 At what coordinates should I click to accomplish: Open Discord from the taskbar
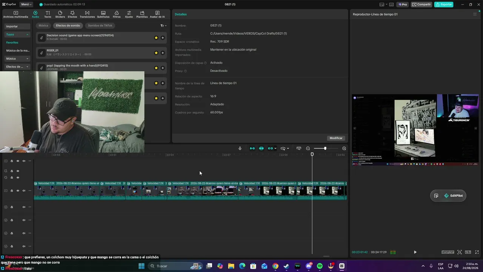click(309, 266)
